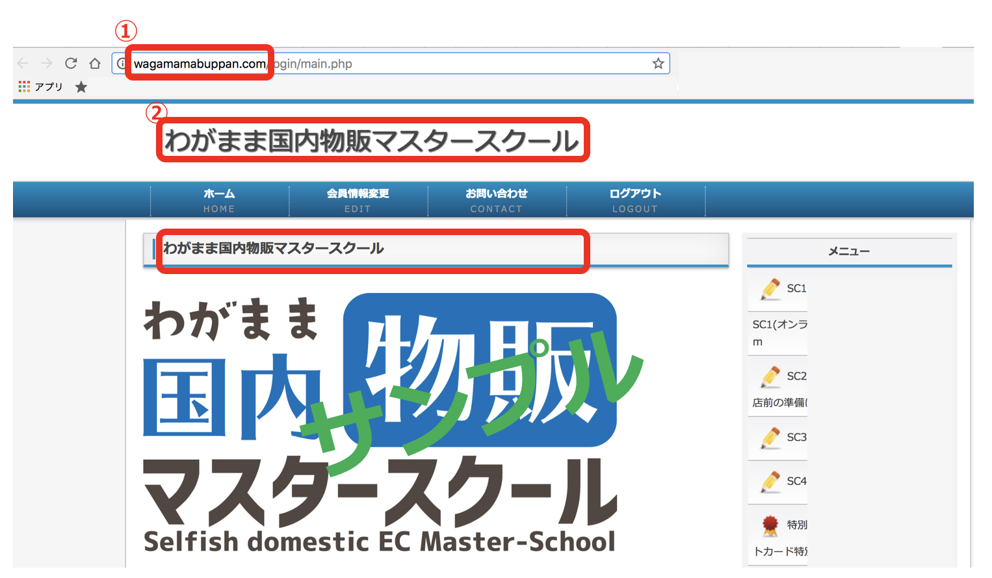The height and width of the screenshot is (578, 992).
Task: Open the 会員情報変更 EDIT menu item
Action: click(358, 200)
